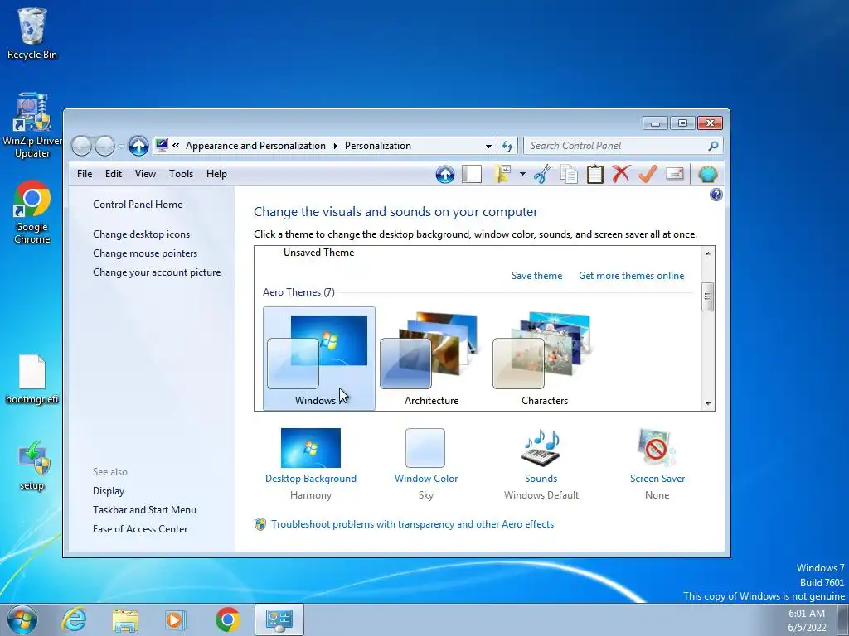Click the red X Delete icon

(621, 174)
